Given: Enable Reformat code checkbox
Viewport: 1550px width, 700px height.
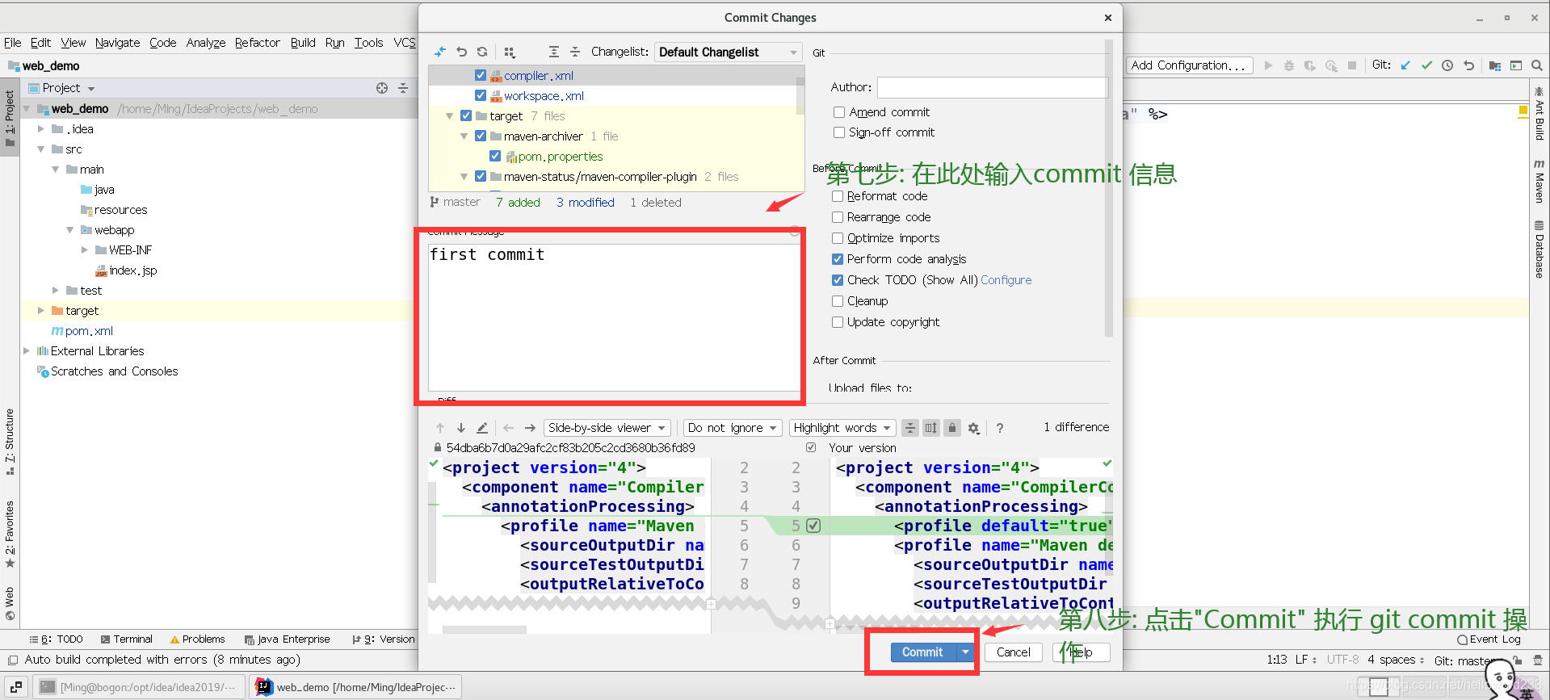Looking at the screenshot, I should pyautogui.click(x=838, y=196).
